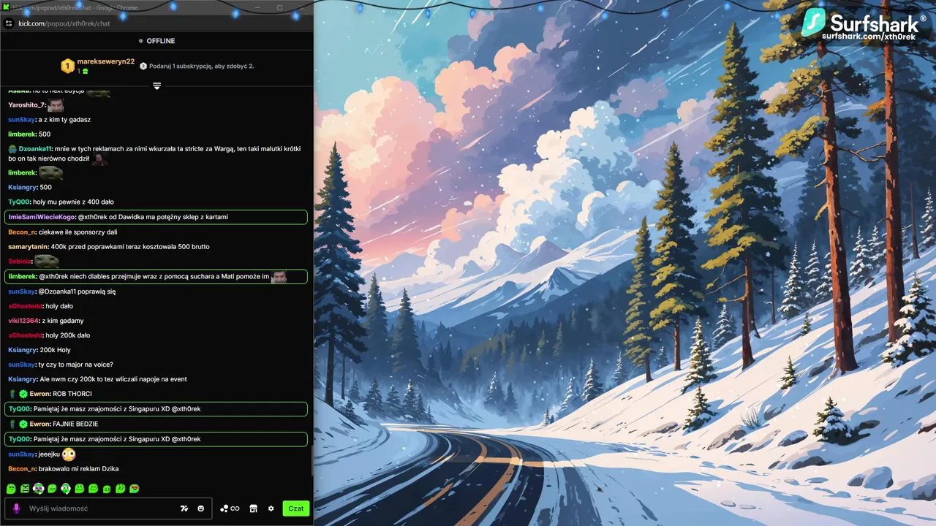Click Dzoanka11's badge icon
Viewport: 936px width, 526px height.
[12, 149]
